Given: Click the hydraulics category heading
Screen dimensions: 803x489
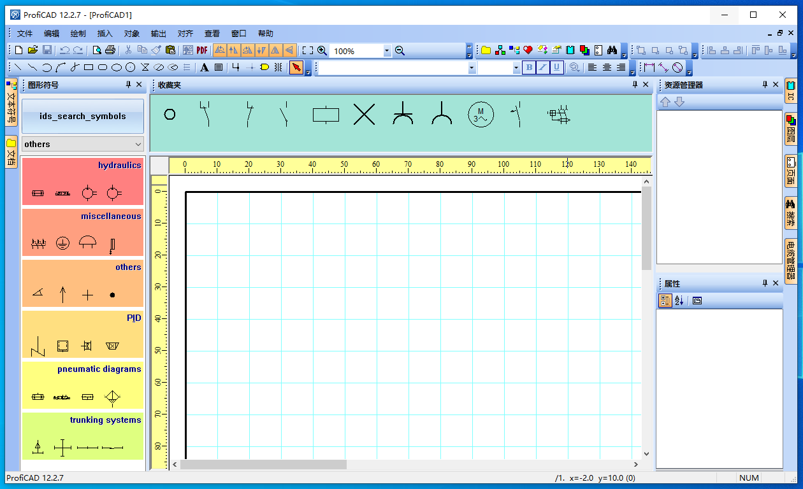Looking at the screenshot, I should click(119, 166).
